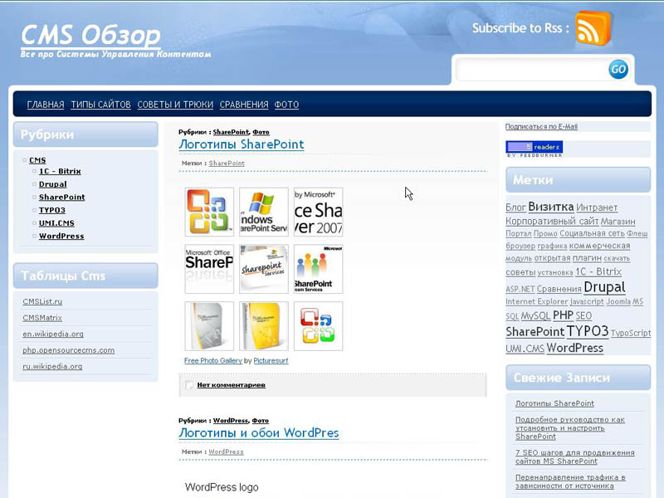Open the WordPress category in Рубрики
The height and width of the screenshot is (498, 664).
click(x=61, y=236)
